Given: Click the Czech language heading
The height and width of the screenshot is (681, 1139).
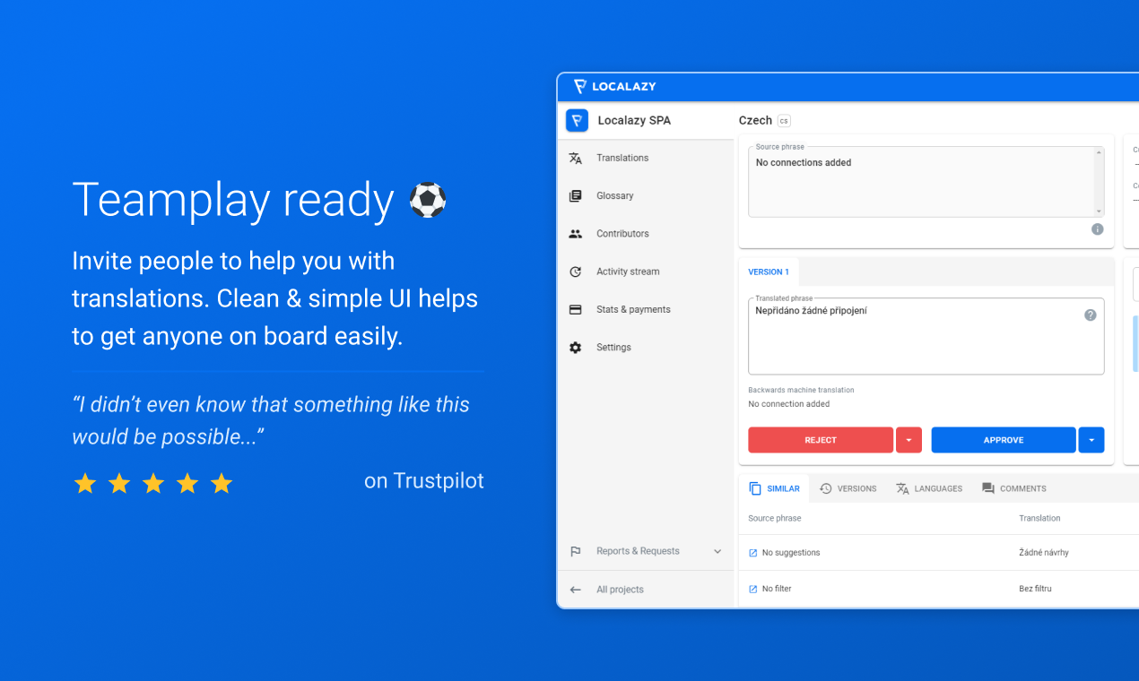Looking at the screenshot, I should (x=755, y=120).
